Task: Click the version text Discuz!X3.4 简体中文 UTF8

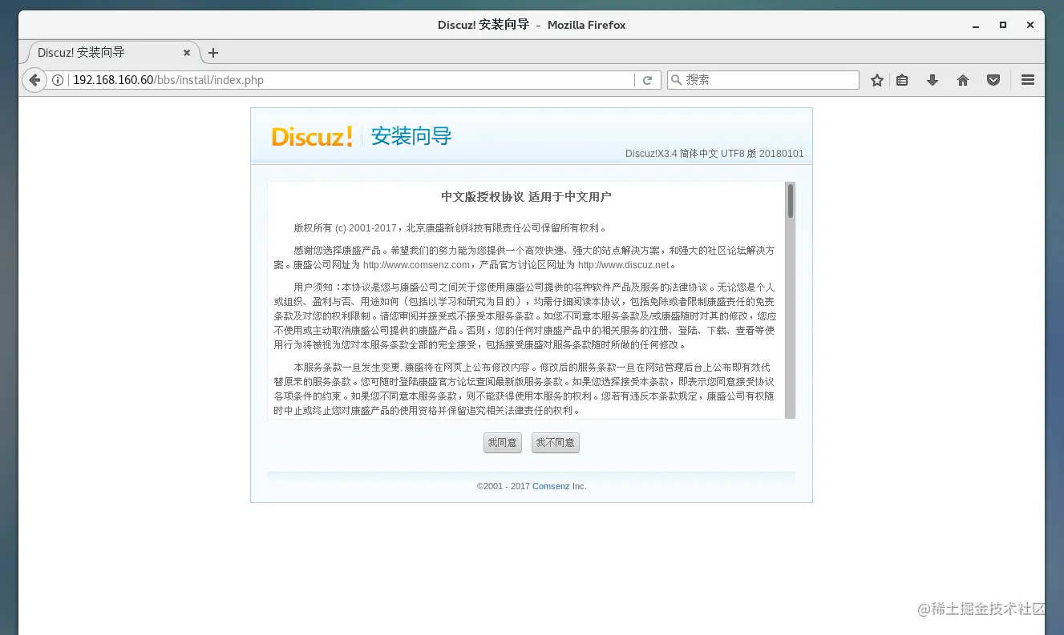Action: pos(714,154)
